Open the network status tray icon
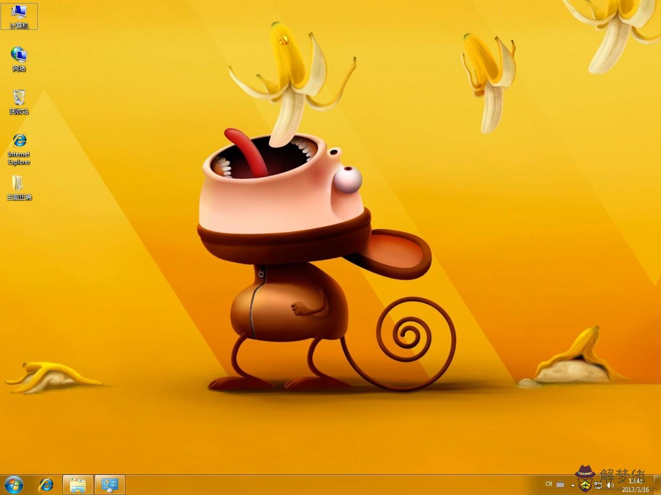The width and height of the screenshot is (661, 495). (598, 485)
